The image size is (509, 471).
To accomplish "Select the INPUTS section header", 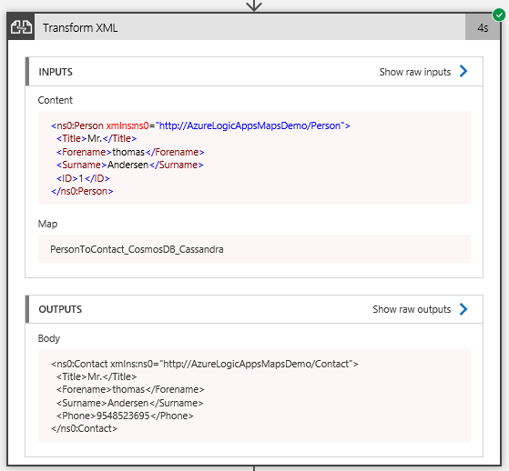I will (x=56, y=72).
